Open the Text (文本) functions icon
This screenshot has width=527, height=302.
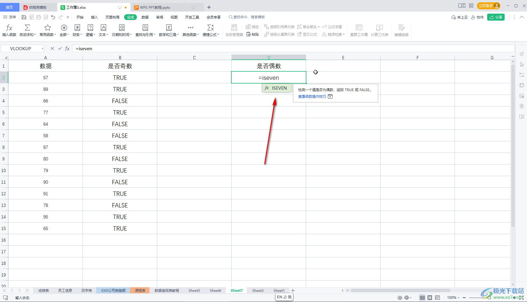click(103, 30)
